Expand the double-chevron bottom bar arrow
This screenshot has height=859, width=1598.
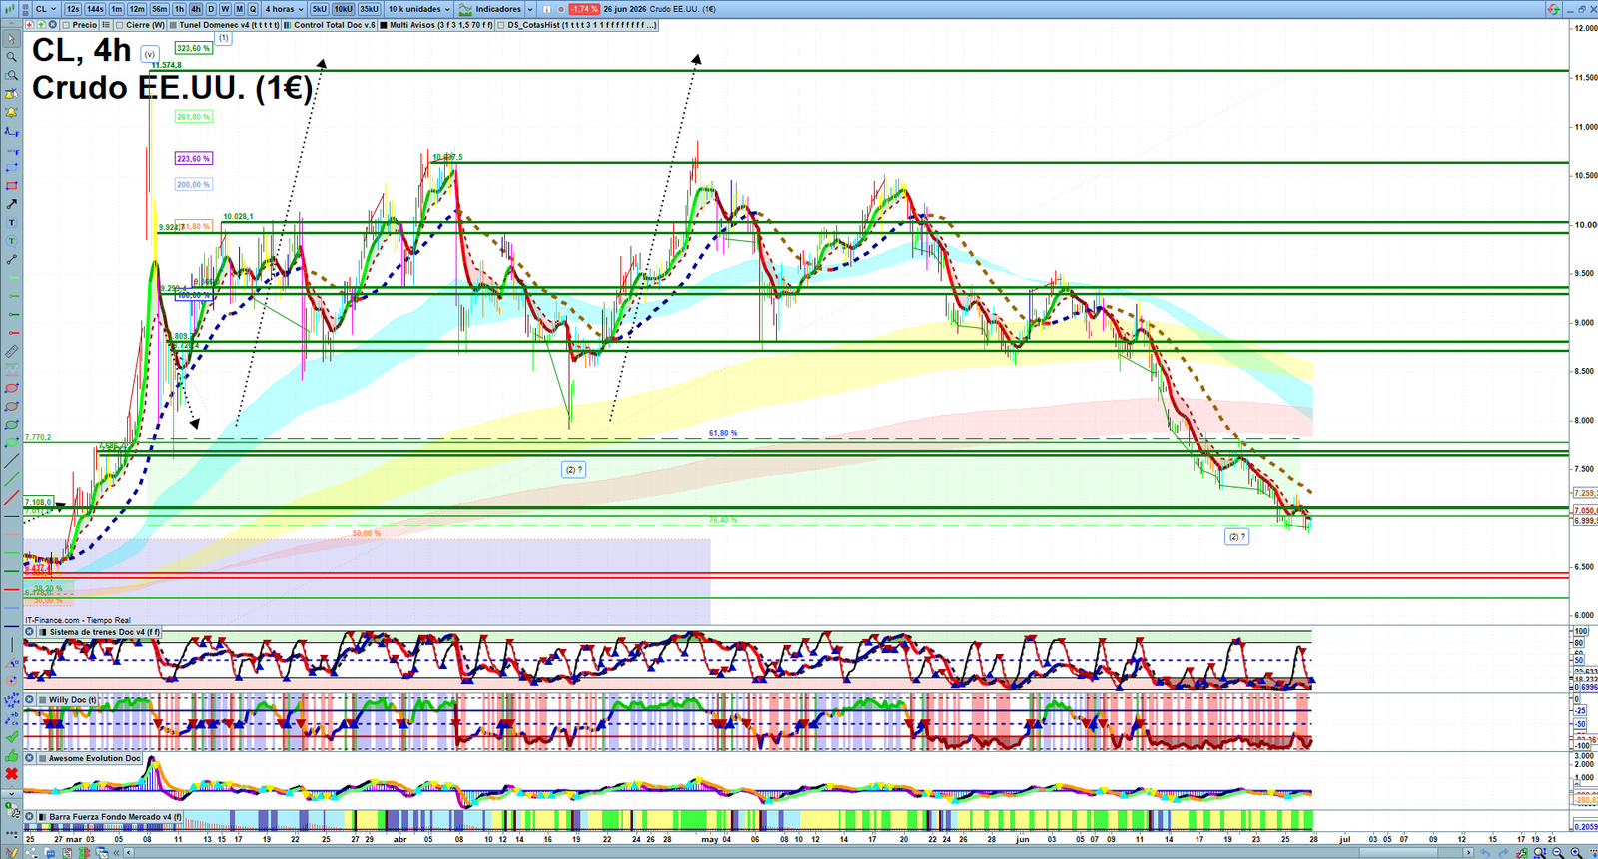(x=116, y=852)
